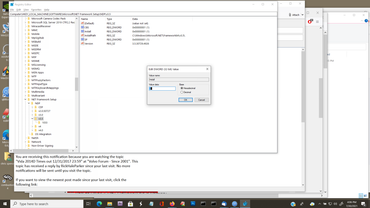Open Adobe Photoshop from the taskbar

click(x=192, y=204)
